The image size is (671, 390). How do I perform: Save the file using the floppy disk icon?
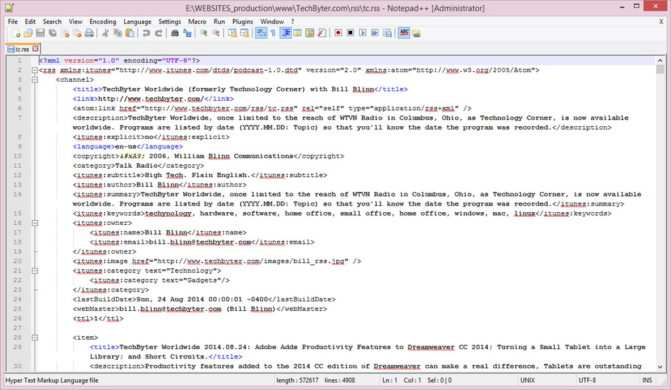tap(40, 33)
